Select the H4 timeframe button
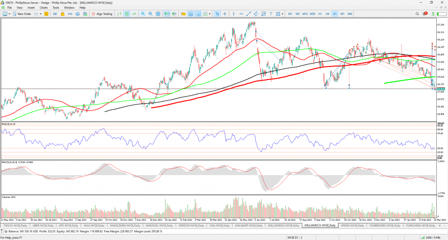The width and height of the screenshot is (448, 240). [x=327, y=14]
